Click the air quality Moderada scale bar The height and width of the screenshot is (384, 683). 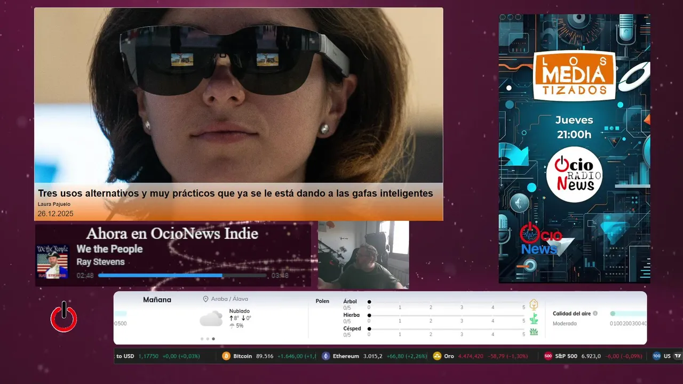pos(629,314)
